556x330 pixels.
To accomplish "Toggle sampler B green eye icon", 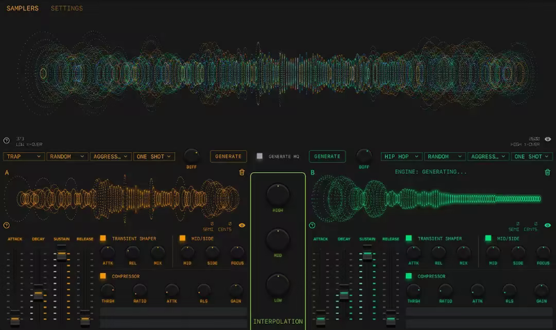I will [548, 225].
